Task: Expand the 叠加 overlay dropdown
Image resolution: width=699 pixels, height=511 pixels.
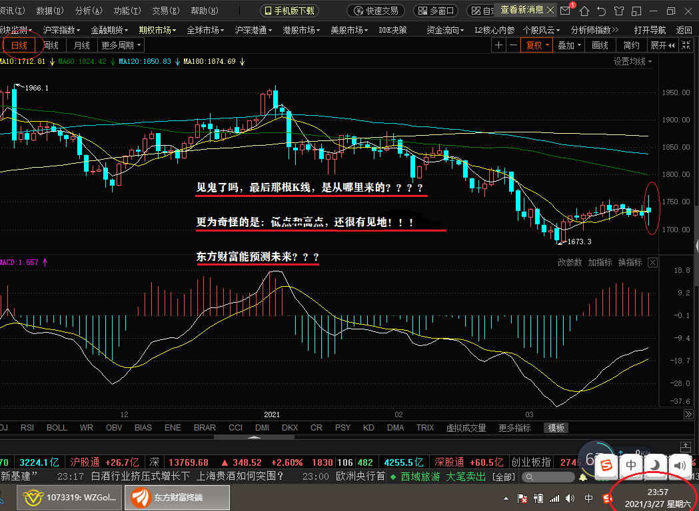Action: point(569,45)
